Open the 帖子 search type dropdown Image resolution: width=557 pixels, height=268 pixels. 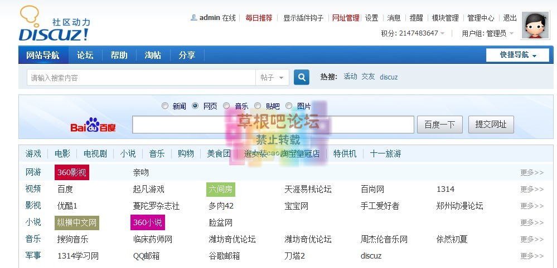(x=272, y=78)
